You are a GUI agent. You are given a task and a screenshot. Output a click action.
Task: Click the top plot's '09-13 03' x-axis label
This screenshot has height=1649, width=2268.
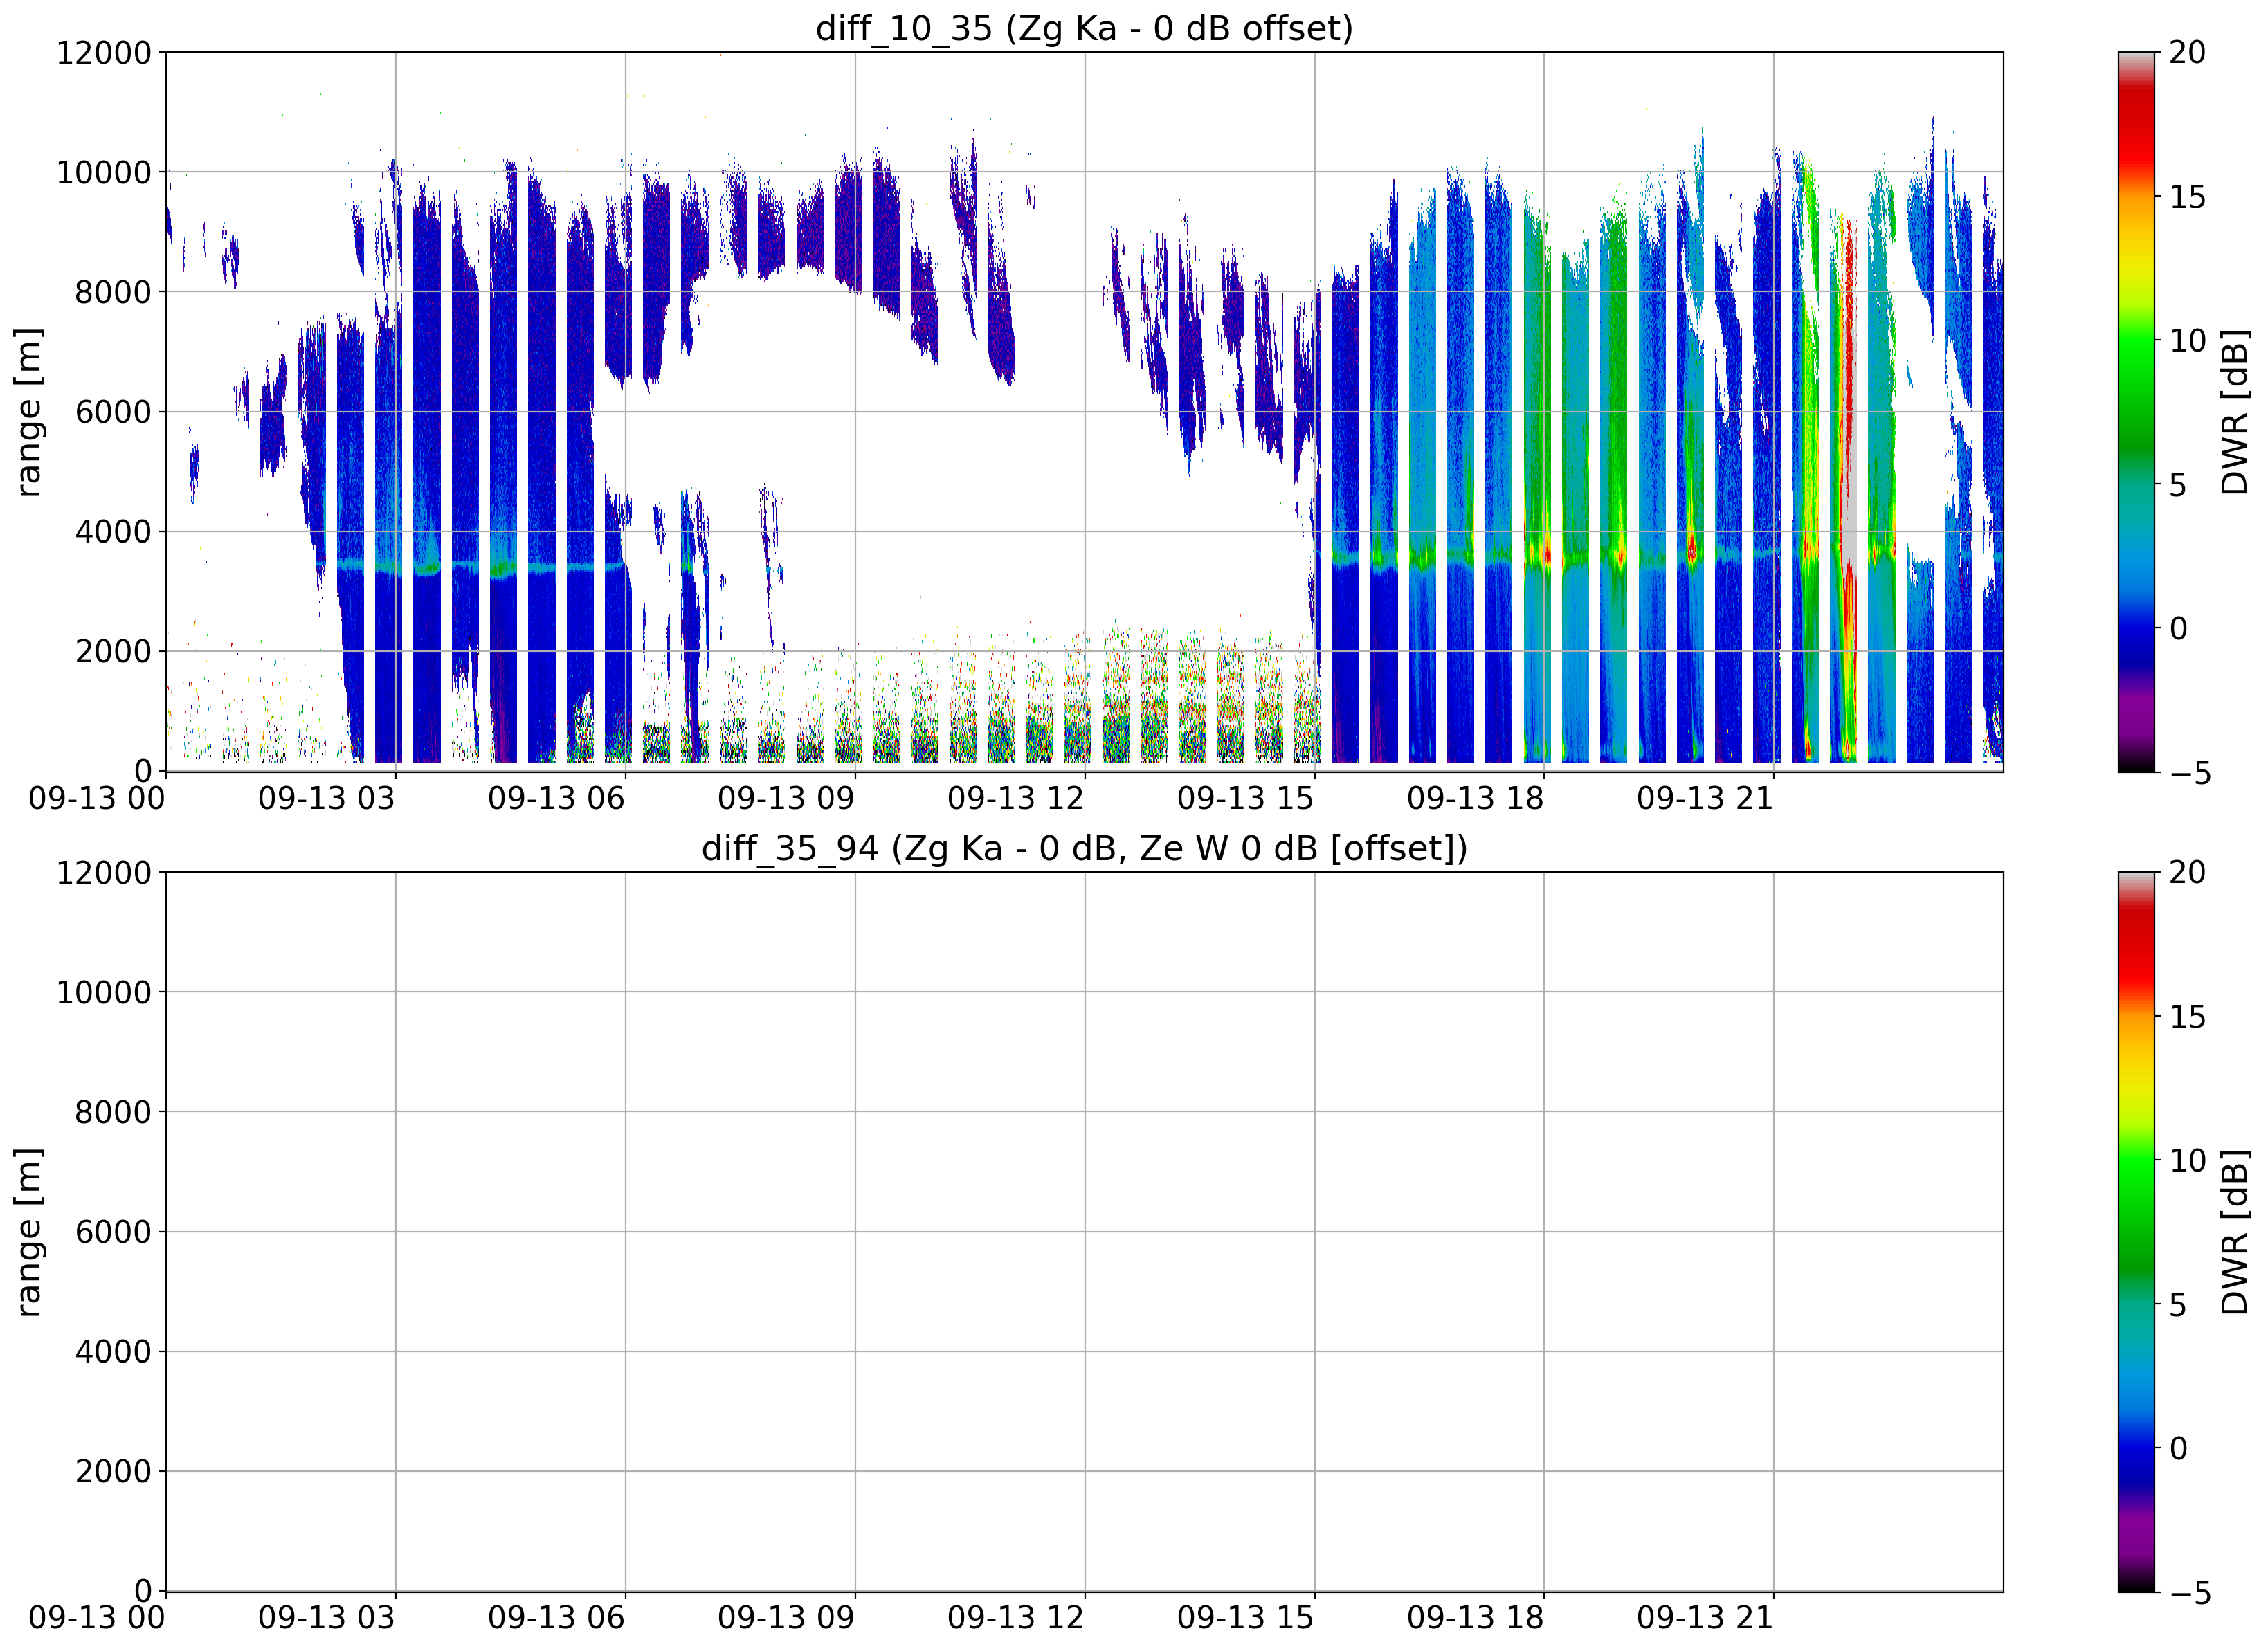(327, 798)
